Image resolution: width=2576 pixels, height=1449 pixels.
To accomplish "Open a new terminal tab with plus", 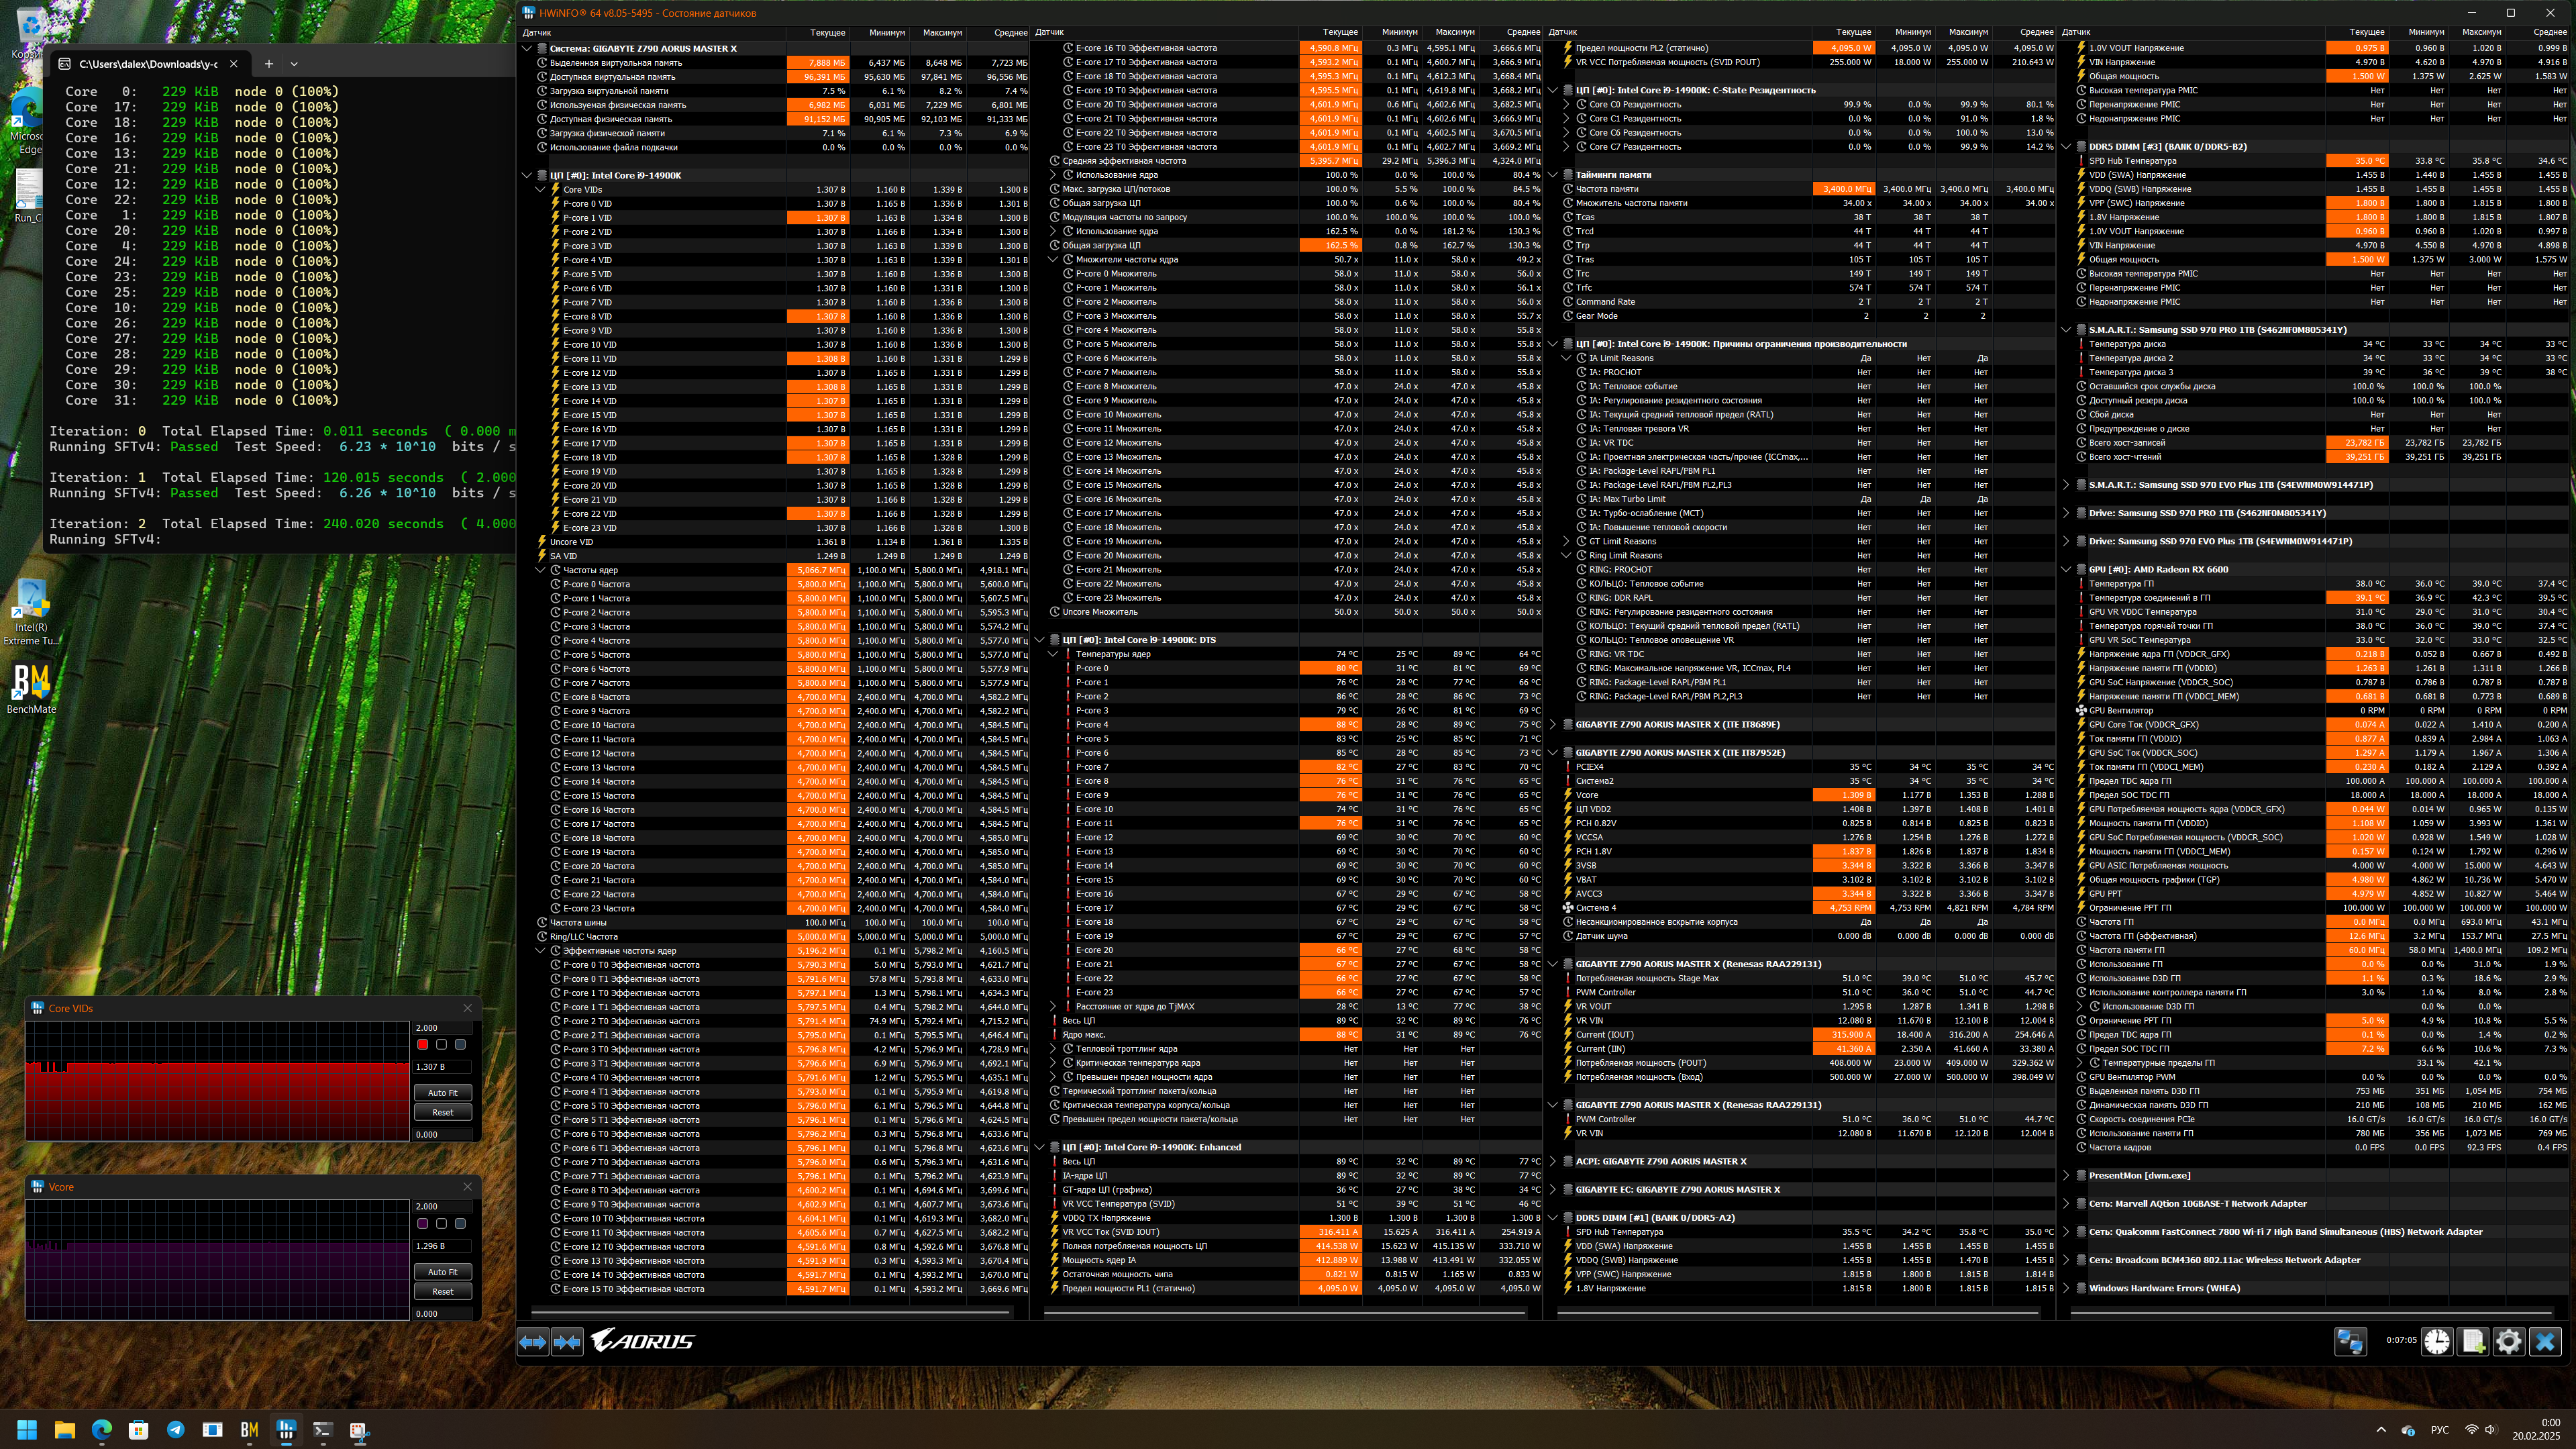I will [x=268, y=64].
